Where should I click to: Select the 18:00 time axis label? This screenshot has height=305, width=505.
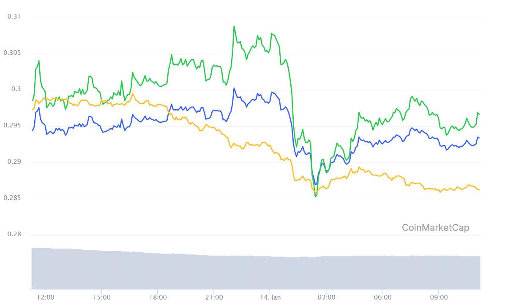coord(158,297)
